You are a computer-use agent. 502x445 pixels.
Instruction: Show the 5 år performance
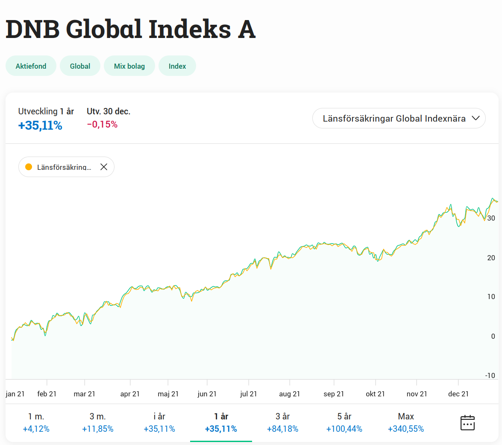point(344,422)
